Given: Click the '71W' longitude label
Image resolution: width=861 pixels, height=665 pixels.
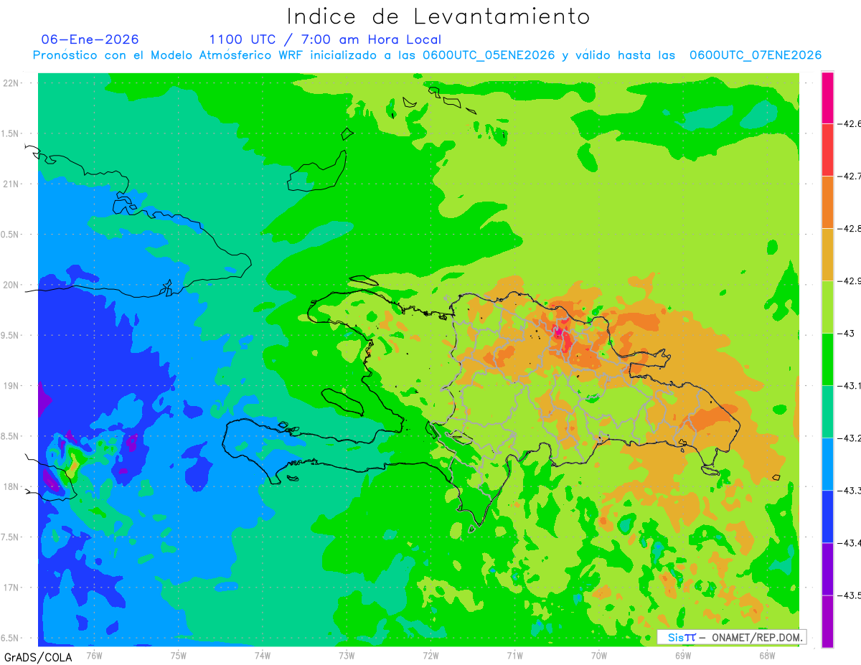Looking at the screenshot, I should [x=514, y=654].
